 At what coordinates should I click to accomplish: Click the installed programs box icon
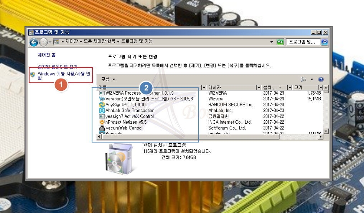click(119, 159)
